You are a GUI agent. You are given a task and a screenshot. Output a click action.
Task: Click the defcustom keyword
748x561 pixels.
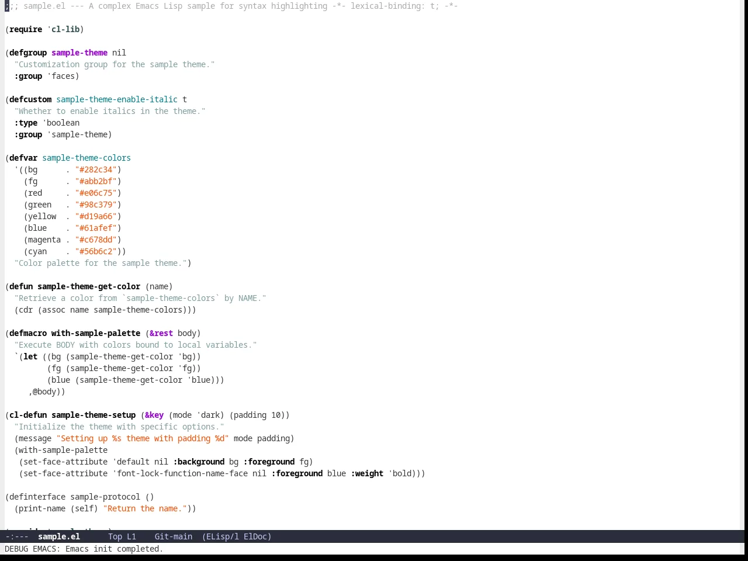pos(30,99)
